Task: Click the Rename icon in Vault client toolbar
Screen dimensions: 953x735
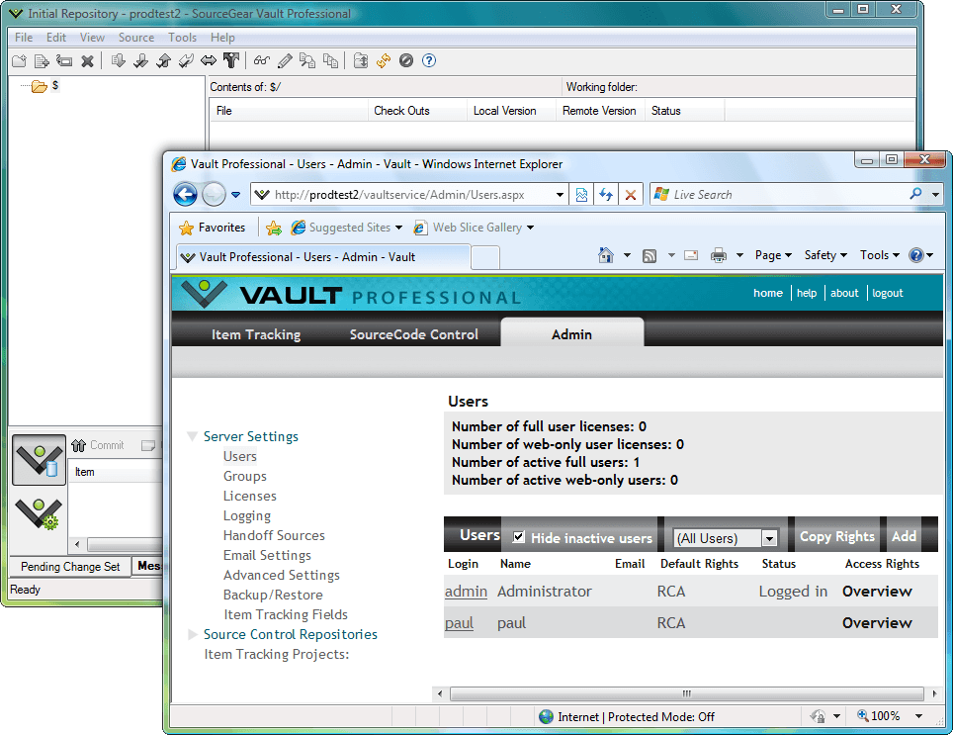Action: 64,60
